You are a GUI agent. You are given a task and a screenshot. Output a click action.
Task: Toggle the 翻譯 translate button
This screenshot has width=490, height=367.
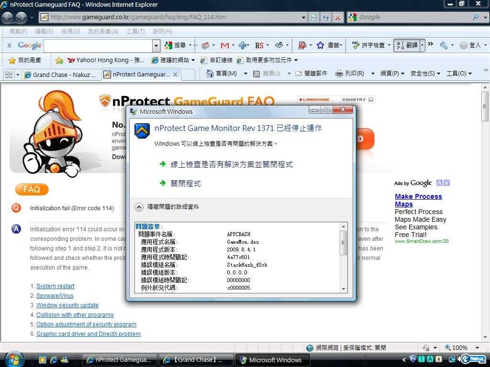407,45
